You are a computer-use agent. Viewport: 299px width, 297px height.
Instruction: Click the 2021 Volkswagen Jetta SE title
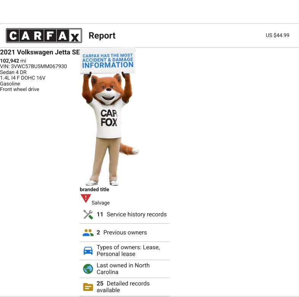click(40, 52)
